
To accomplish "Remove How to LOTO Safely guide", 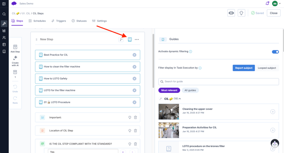I will [135, 78].
